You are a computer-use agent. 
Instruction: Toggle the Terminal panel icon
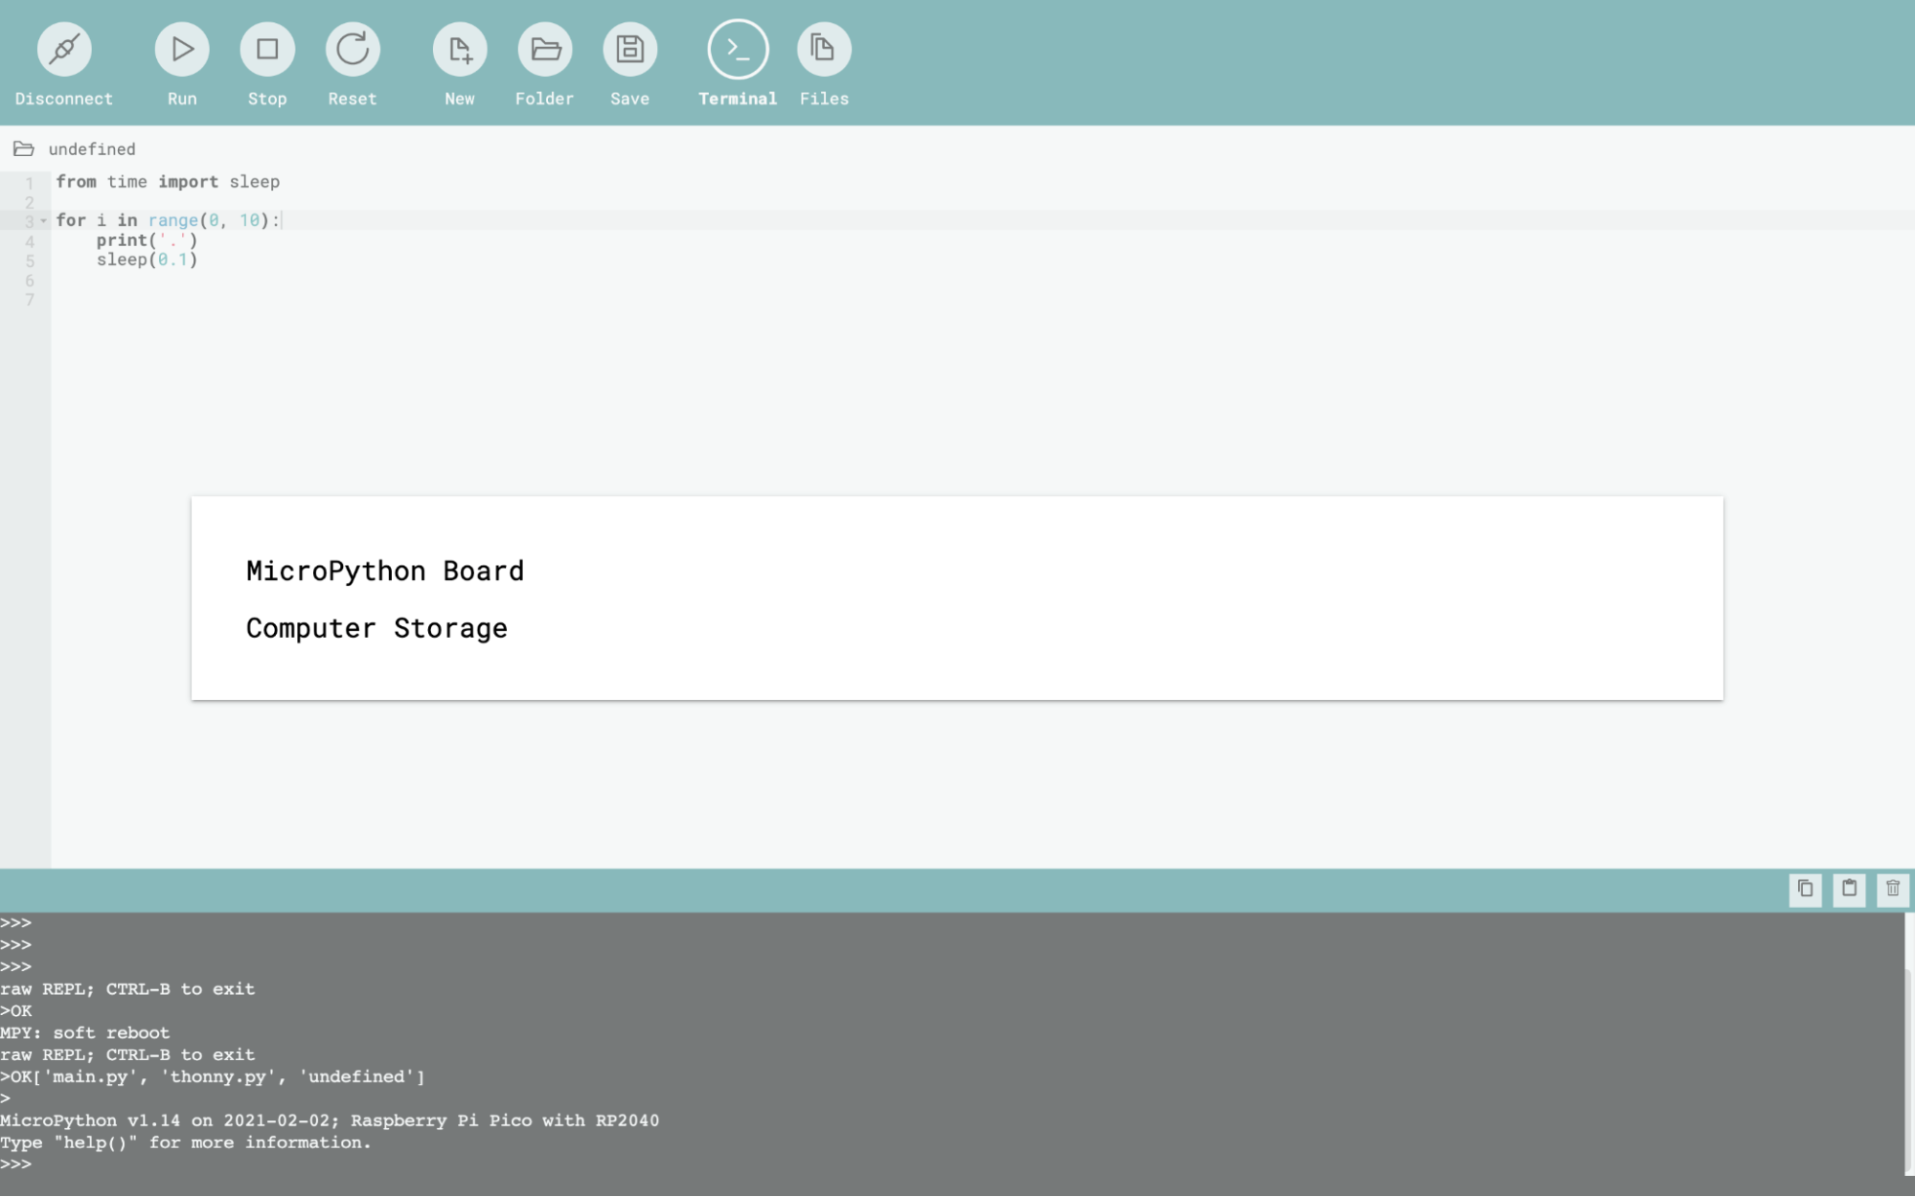(x=738, y=49)
